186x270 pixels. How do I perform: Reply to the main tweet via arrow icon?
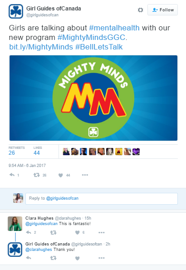pyautogui.click(x=12, y=175)
